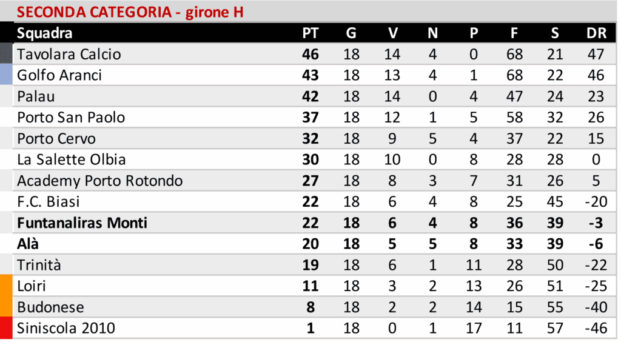Click the Alà team name
The height and width of the screenshot is (342, 621).
tap(28, 244)
